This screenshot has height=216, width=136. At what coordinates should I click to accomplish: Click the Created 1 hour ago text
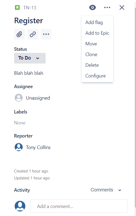(31, 171)
